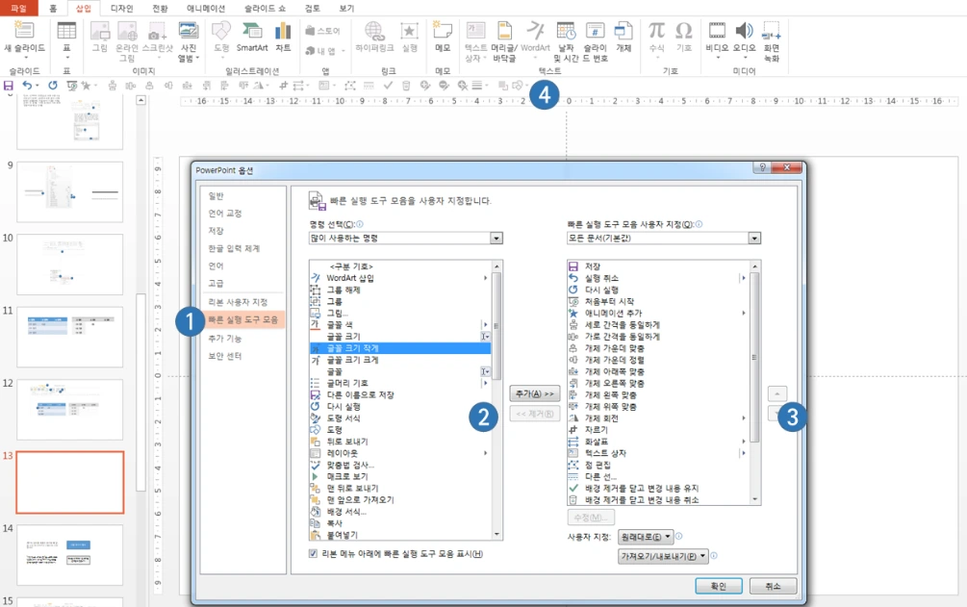Screen dimensions: 967x607
Task: Switch to 디자인 ribbon tab
Action: click(121, 8)
